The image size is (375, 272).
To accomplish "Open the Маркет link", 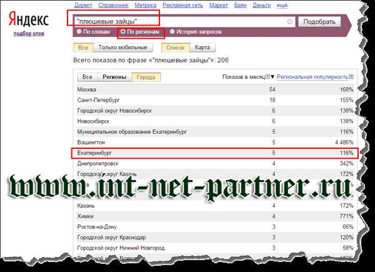I will click(219, 5).
